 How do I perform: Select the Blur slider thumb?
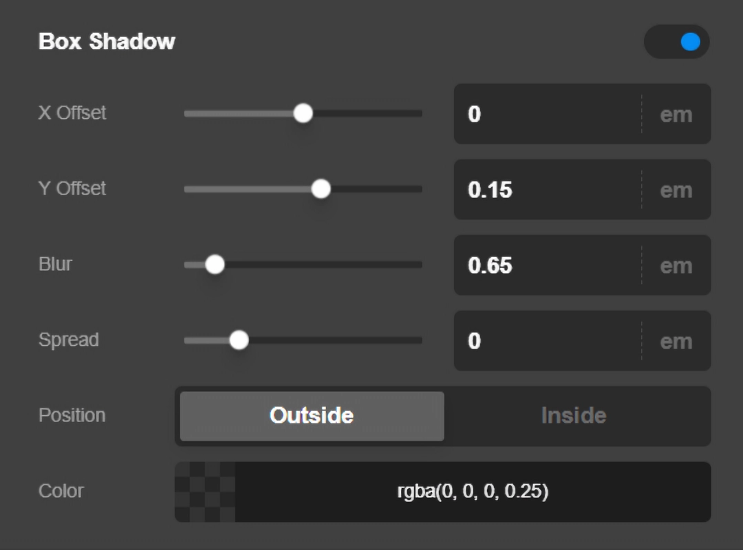click(x=215, y=264)
